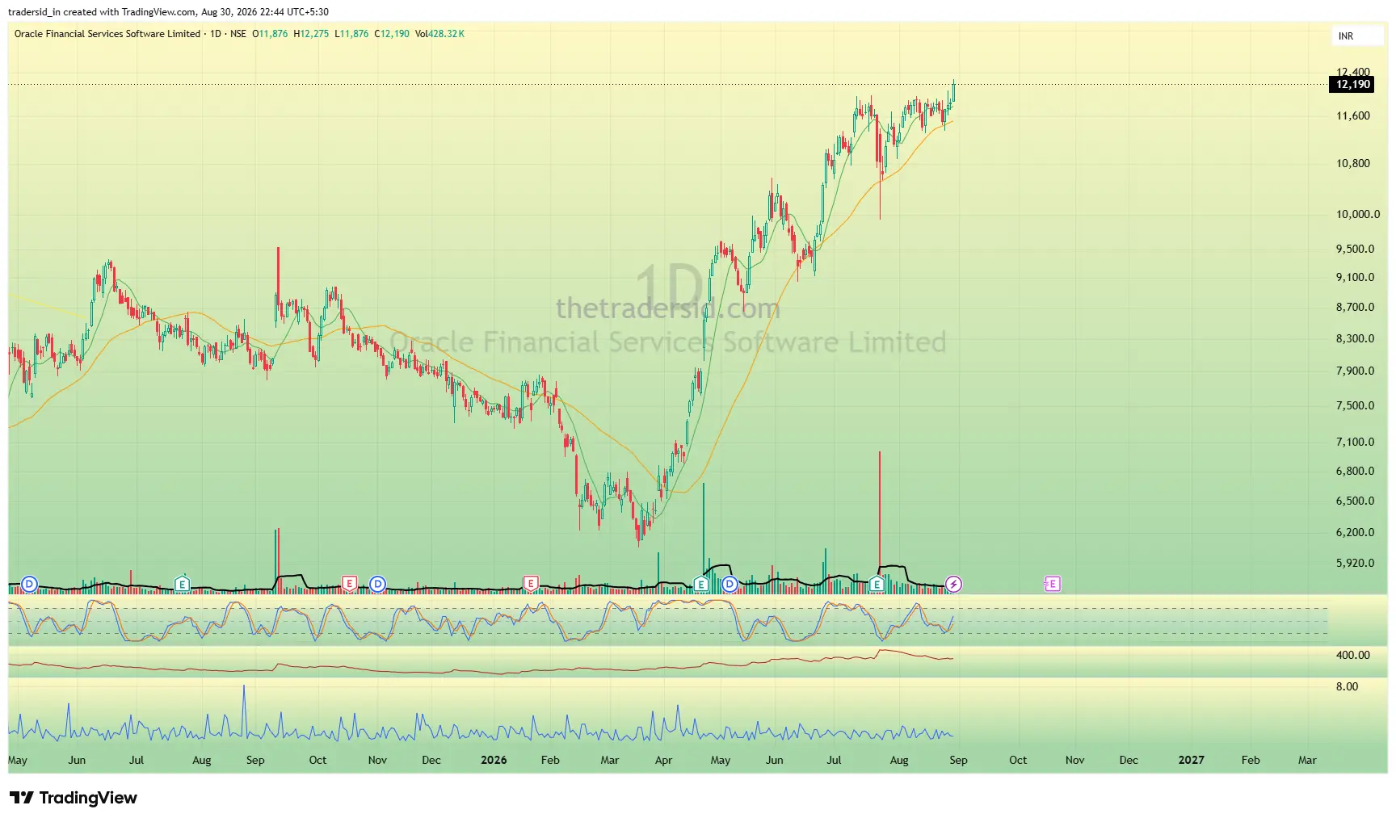Click the 9,100.0 price axis label
1396x822 pixels.
coord(1355,277)
